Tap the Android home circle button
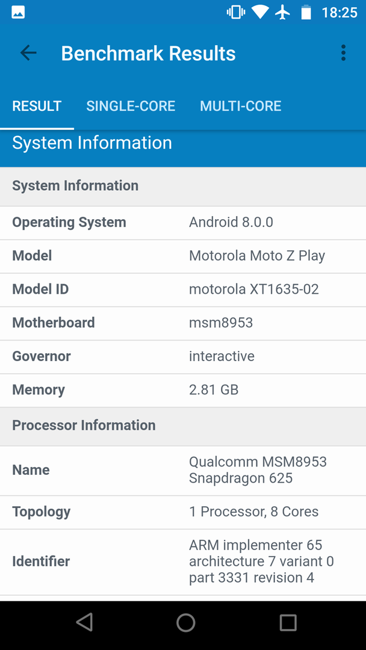This screenshot has height=650, width=366. [x=185, y=622]
